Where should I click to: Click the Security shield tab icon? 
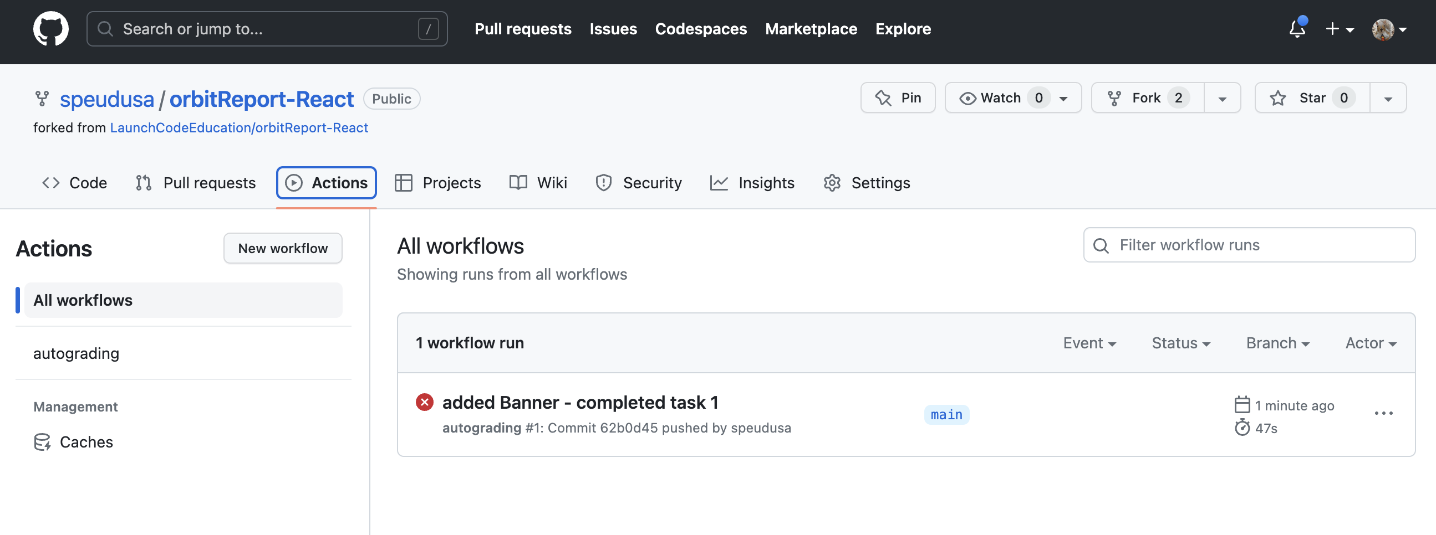[603, 183]
